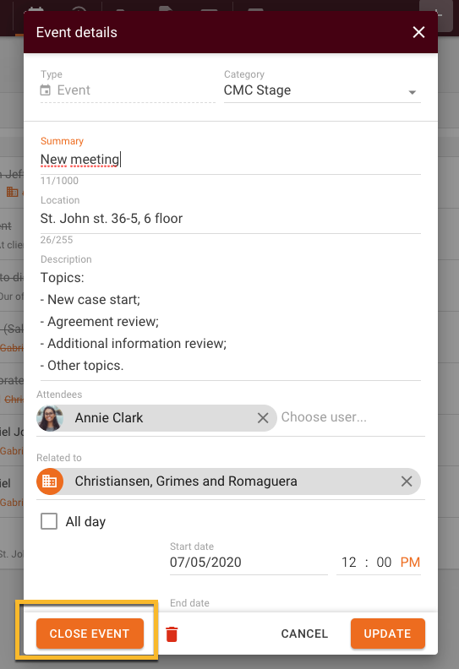The width and height of the screenshot is (459, 669).
Task: Enable the All day checkbox
Action: tap(49, 521)
